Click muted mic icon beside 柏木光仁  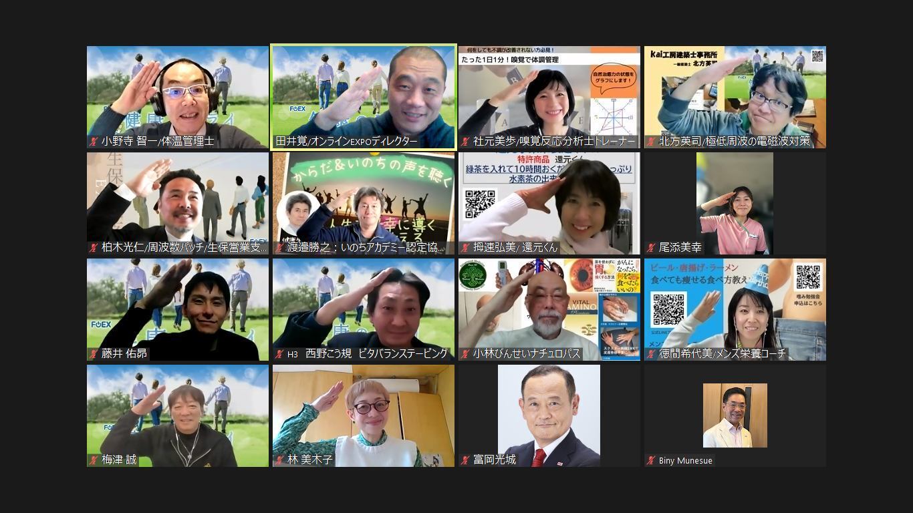click(x=94, y=248)
